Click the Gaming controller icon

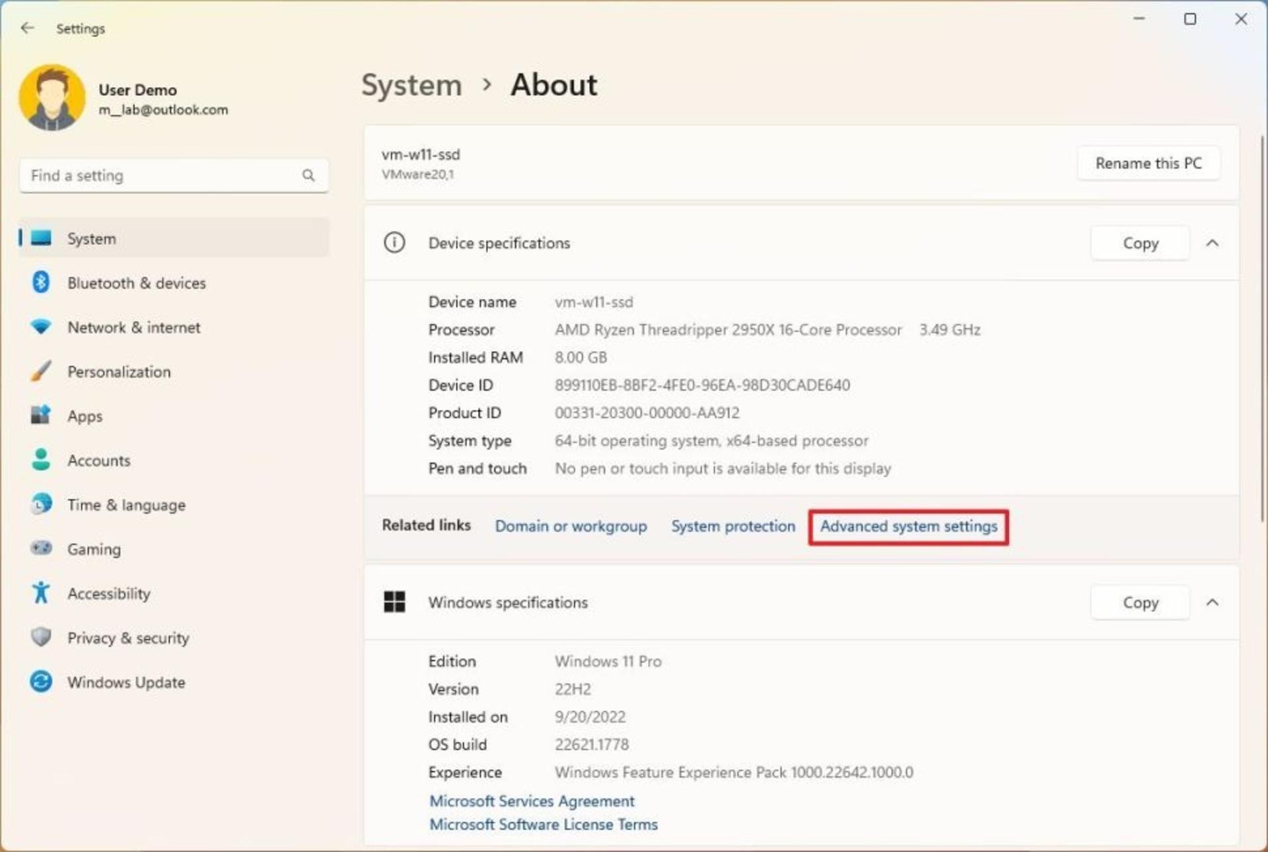click(41, 548)
